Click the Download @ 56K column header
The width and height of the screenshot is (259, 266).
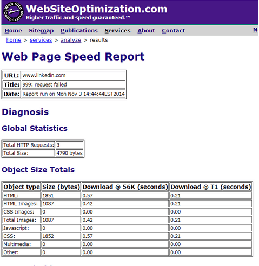coord(125,187)
